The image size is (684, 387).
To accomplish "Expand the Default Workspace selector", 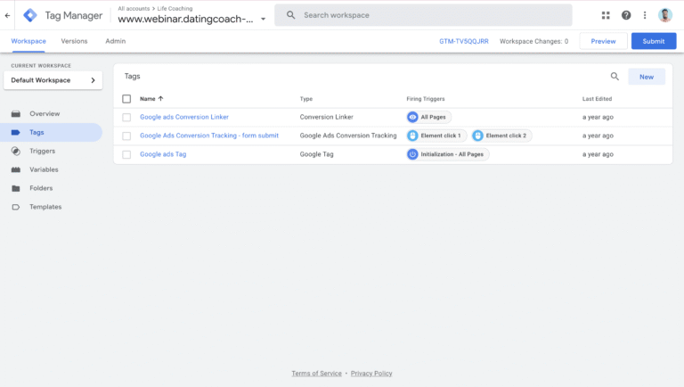I will coord(53,80).
